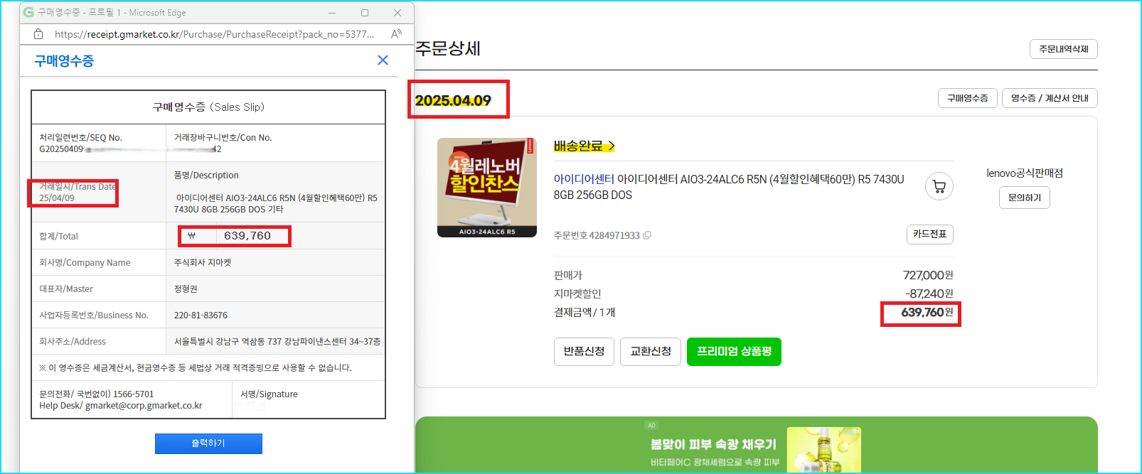
Task: Click the 서명/Signature cell in receipt
Action: (309, 399)
